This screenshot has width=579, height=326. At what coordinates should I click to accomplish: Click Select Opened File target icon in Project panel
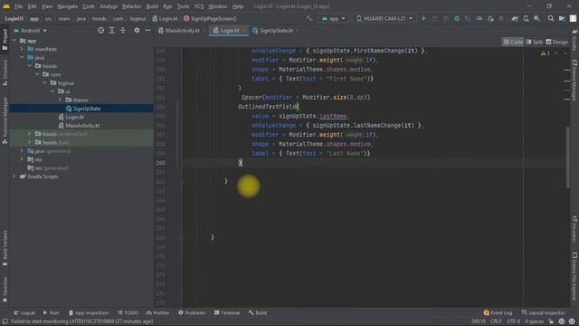[x=100, y=30]
